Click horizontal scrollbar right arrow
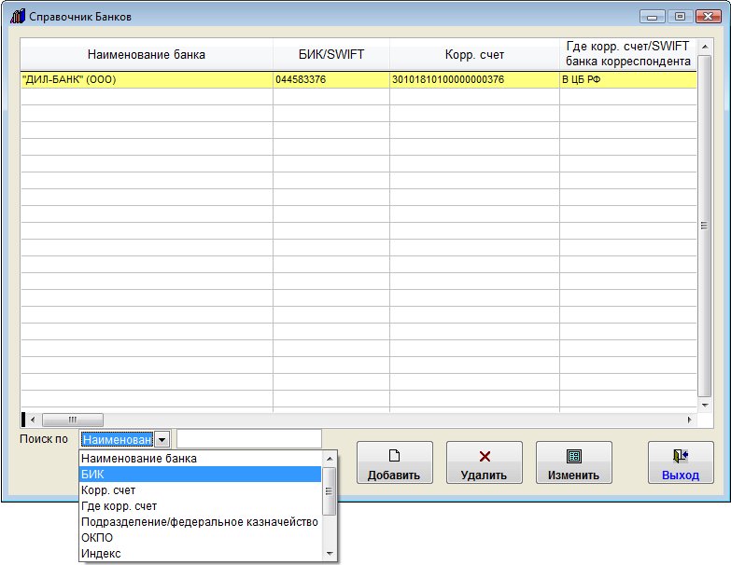This screenshot has height=565, width=731. 689,420
